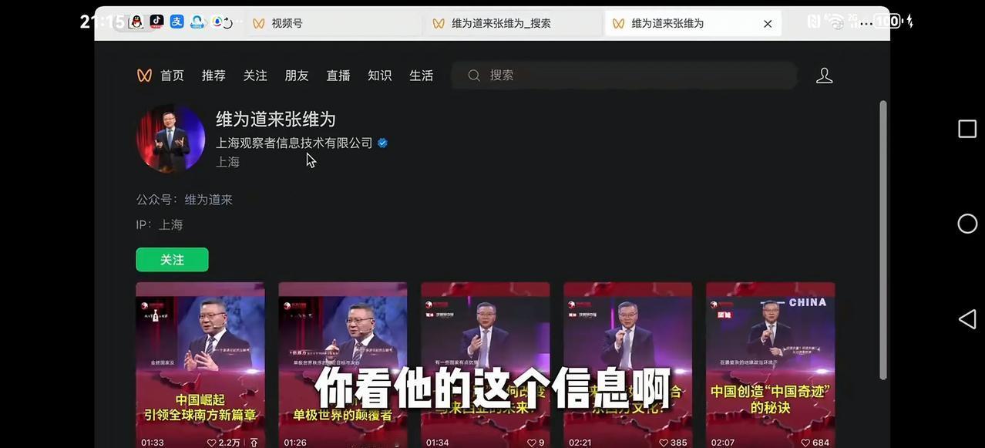Open the 单极世界的颠覆者 video
Image resolution: width=985 pixels, height=448 pixels.
coord(343,365)
